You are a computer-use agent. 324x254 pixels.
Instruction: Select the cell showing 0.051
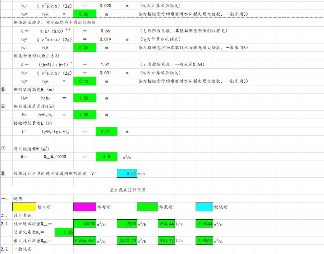coord(107,73)
